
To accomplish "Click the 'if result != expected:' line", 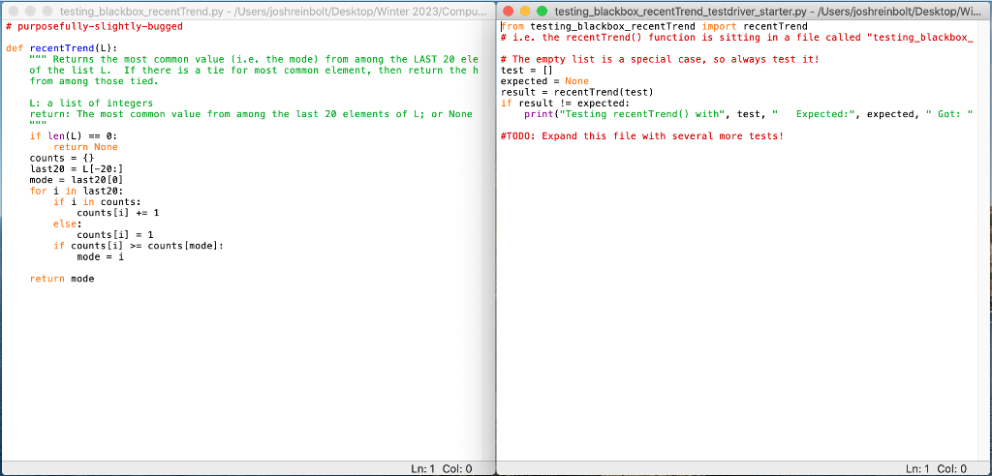I will tap(565, 104).
